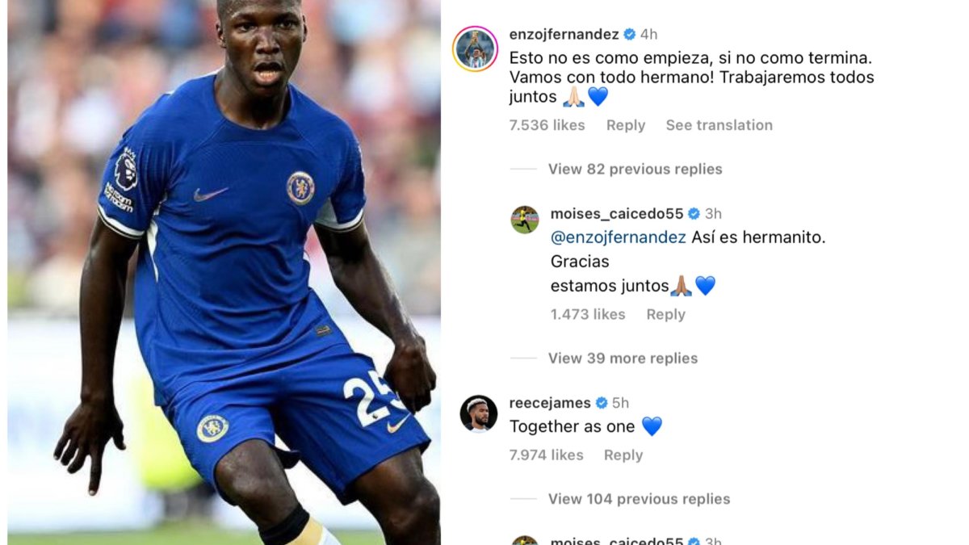Reply to moises_caicedo55 'Así es hermanito' comment
Viewport: 969px width, 545px height.
pyautogui.click(x=665, y=315)
